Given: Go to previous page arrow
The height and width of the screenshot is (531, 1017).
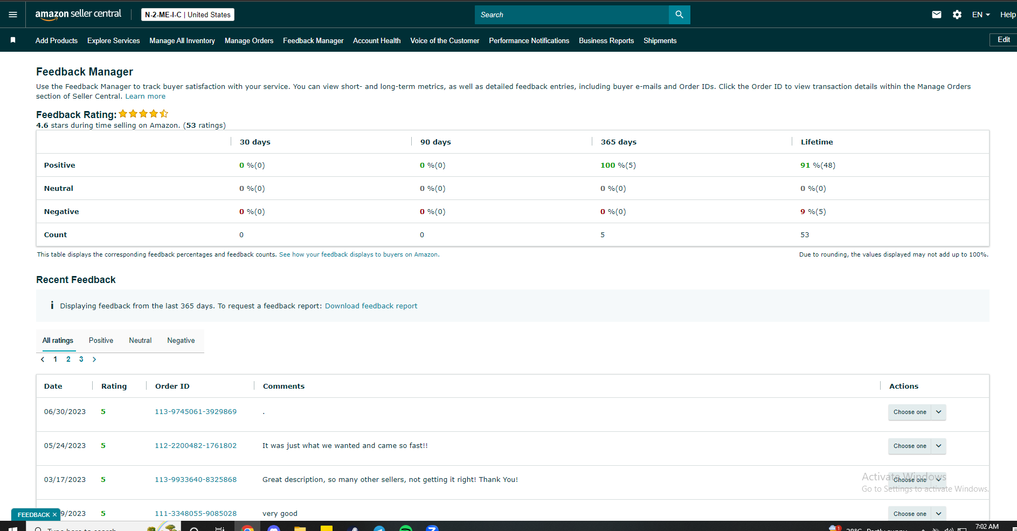Looking at the screenshot, I should 43,359.
